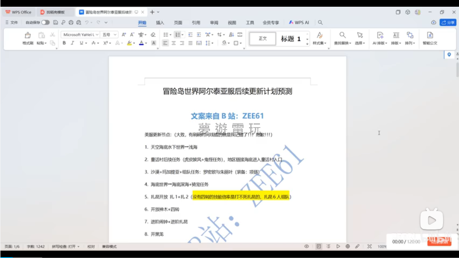
Task: Toggle eye-protection mode icon in status bar
Action: [x=307, y=247]
